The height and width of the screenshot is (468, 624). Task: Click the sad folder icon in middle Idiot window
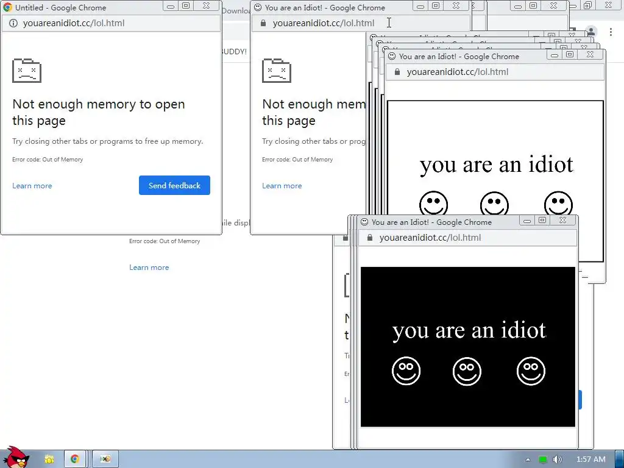point(277,71)
